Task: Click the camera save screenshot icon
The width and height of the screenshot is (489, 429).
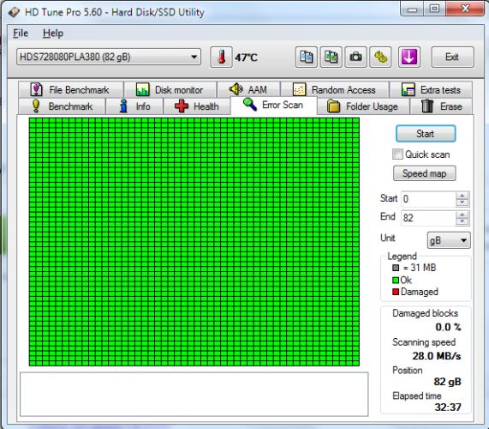Action: click(x=355, y=57)
